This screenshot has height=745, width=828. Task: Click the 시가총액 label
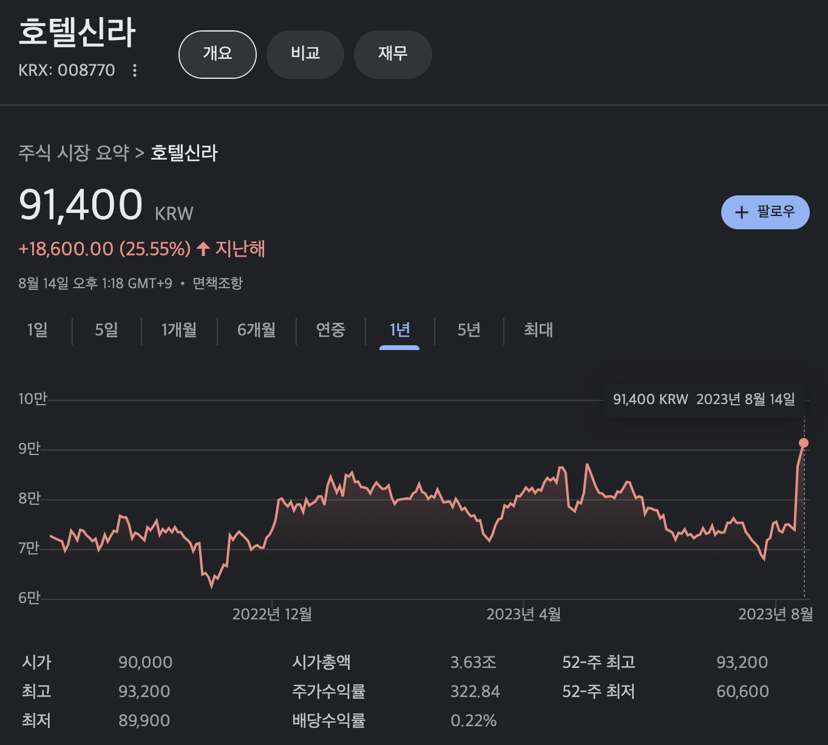click(322, 662)
